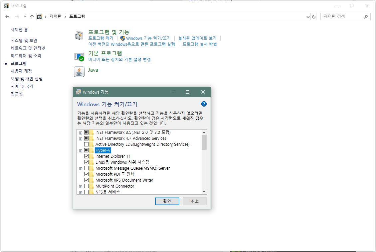Viewport: 376px width, 252px height.
Task: Toggle .NET Framework 4.7 Advanced Services checkbox
Action: pyautogui.click(x=86, y=138)
